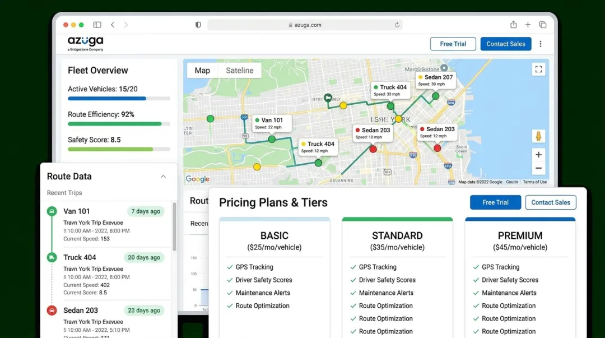Viewport: 605px width, 338px height.
Task: Select the PREMIUM plan card heading
Action: [520, 235]
